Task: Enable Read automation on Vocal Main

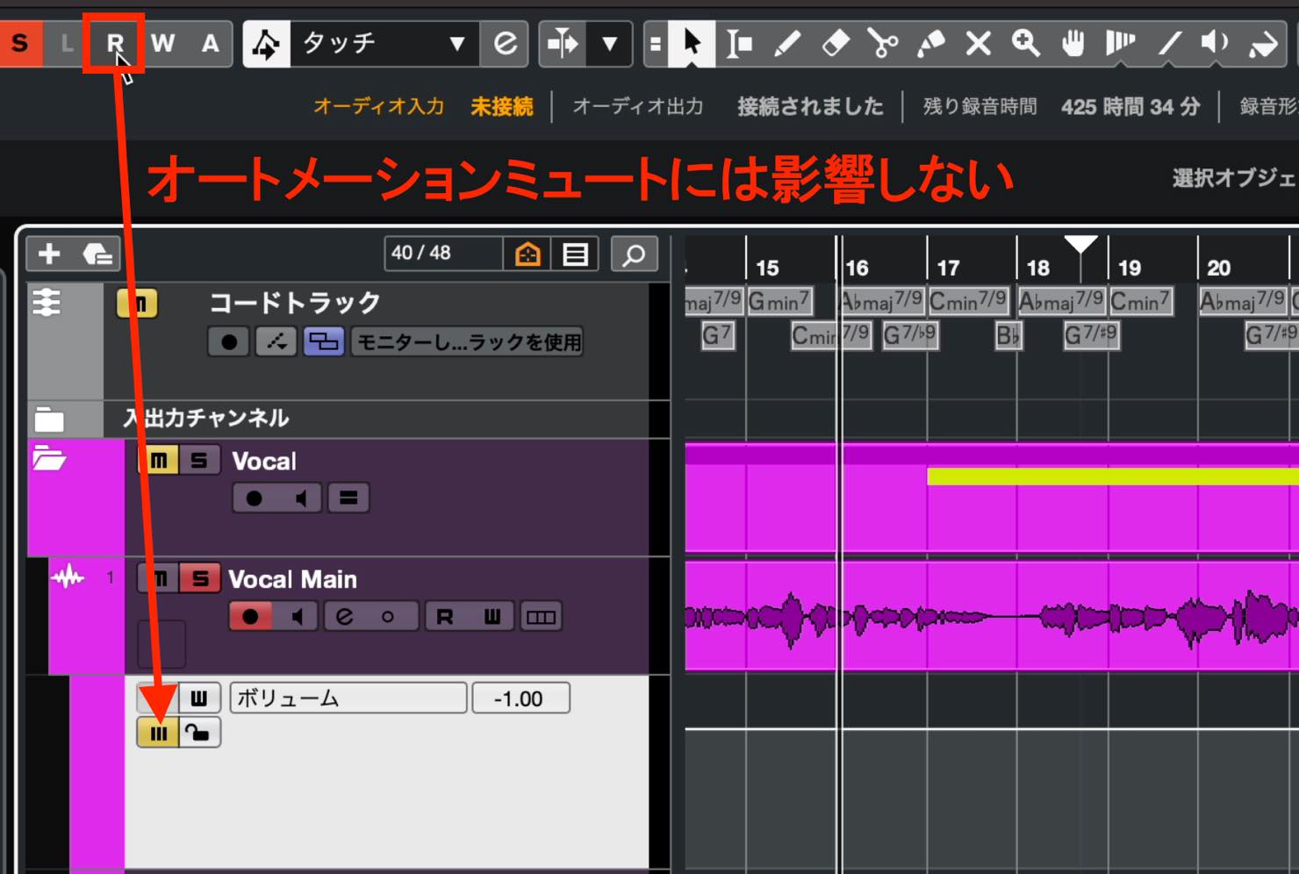Action: point(446,617)
